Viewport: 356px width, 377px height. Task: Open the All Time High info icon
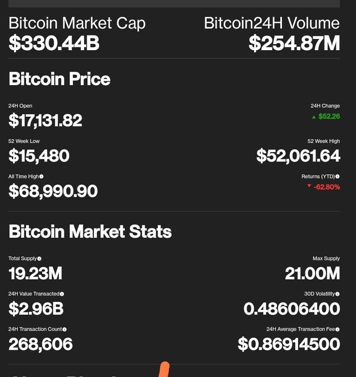click(x=41, y=177)
